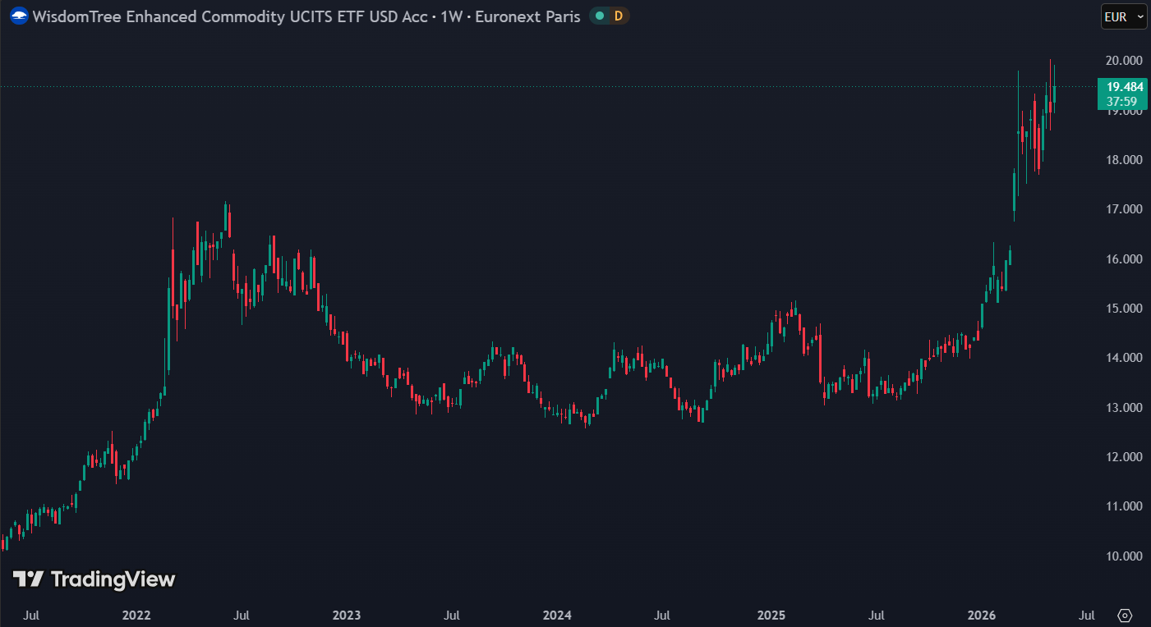The width and height of the screenshot is (1151, 627).
Task: Click the orange D data badge
Action: pos(619,16)
